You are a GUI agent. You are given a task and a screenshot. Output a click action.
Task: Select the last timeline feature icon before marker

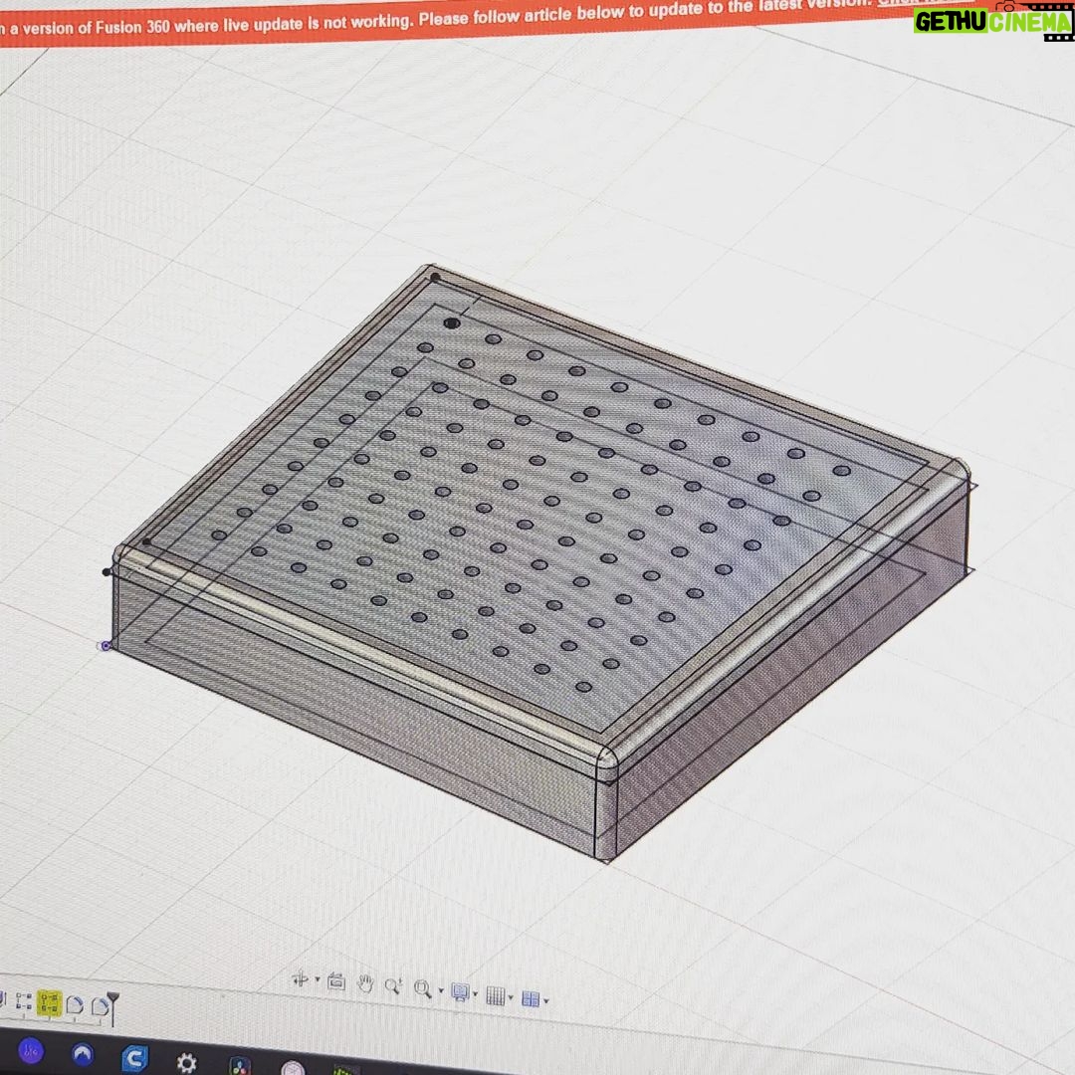pyautogui.click(x=99, y=1007)
